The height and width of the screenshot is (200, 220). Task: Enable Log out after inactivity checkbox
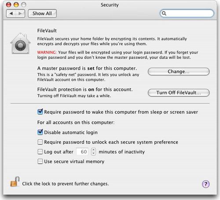(40, 152)
